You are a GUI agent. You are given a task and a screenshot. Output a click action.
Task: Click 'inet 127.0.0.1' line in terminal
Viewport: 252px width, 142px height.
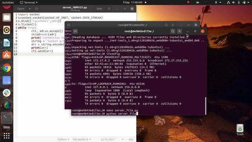pos(112,87)
